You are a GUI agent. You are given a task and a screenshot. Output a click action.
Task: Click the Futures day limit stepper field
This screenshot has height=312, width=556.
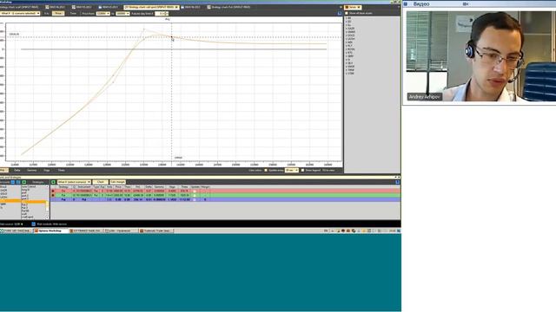click(162, 14)
